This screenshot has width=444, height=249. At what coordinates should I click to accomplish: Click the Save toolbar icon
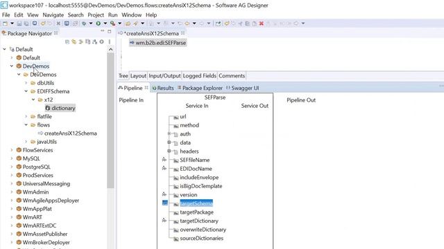pos(19,24)
